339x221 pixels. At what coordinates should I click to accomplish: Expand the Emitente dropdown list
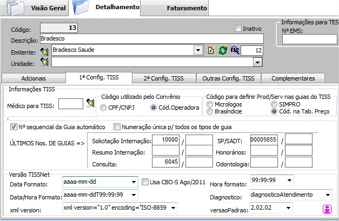[x=197, y=50]
